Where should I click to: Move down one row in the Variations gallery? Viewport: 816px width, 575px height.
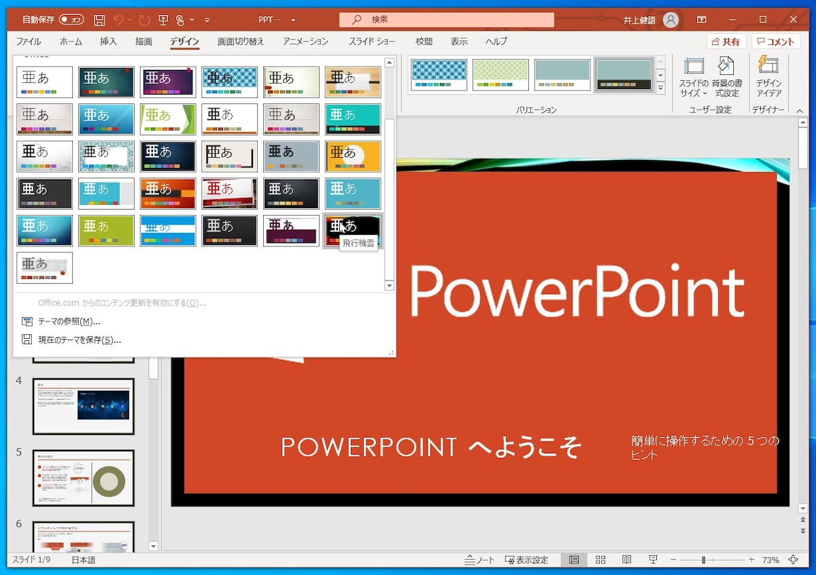pos(660,74)
